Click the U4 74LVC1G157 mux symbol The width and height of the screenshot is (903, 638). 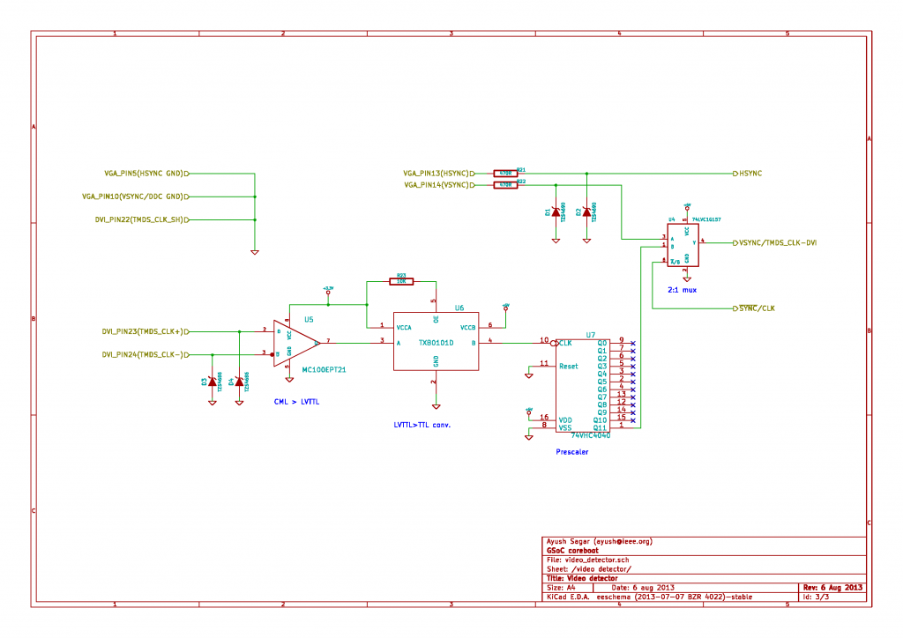coord(685,245)
